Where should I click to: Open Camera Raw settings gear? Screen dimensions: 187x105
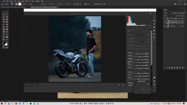150,13
